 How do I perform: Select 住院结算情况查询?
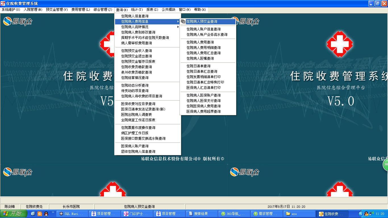pyautogui.click(x=147, y=78)
